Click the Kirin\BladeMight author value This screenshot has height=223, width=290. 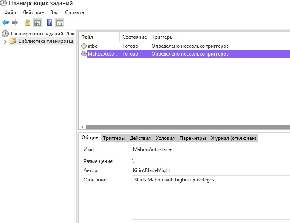[152, 170]
